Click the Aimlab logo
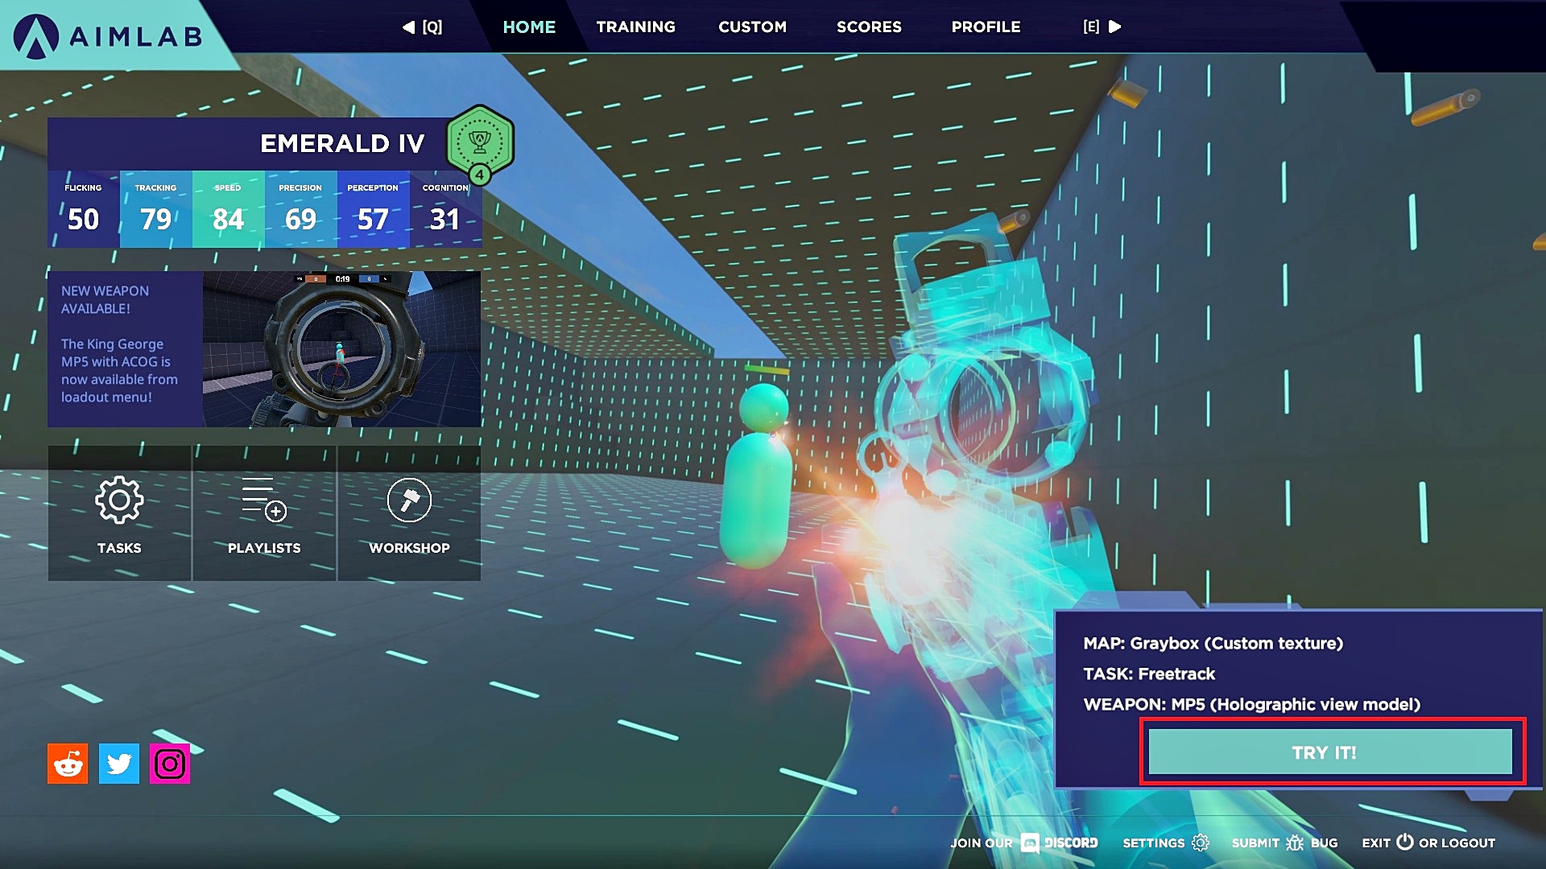Image resolution: width=1546 pixels, height=869 pixels. pyautogui.click(x=109, y=35)
